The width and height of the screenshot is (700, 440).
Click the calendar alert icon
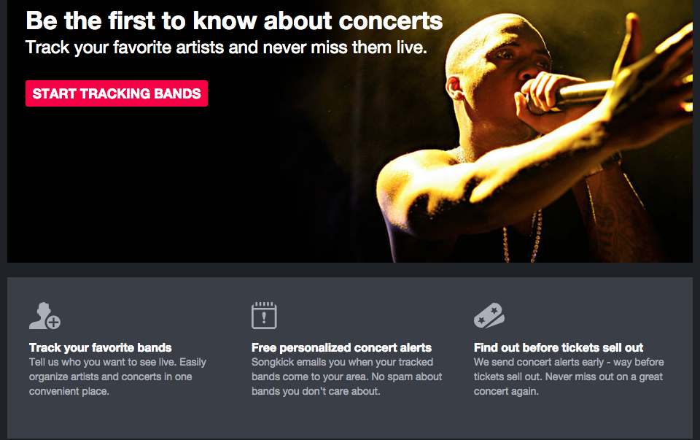(264, 315)
